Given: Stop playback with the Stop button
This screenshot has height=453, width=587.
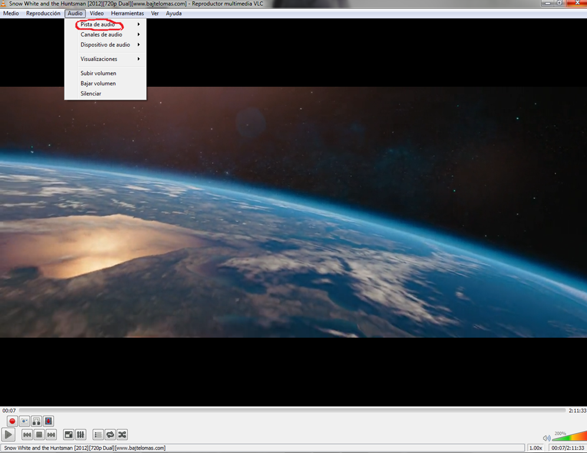Looking at the screenshot, I should click(x=39, y=435).
